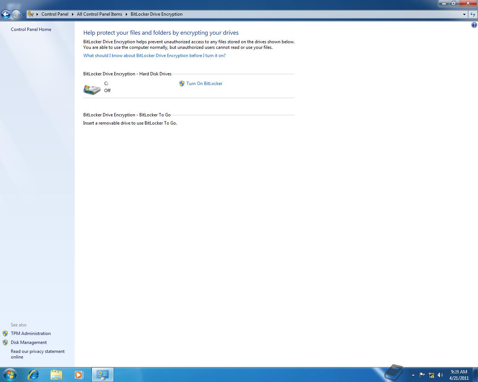Open Disk Management

[x=29, y=342]
